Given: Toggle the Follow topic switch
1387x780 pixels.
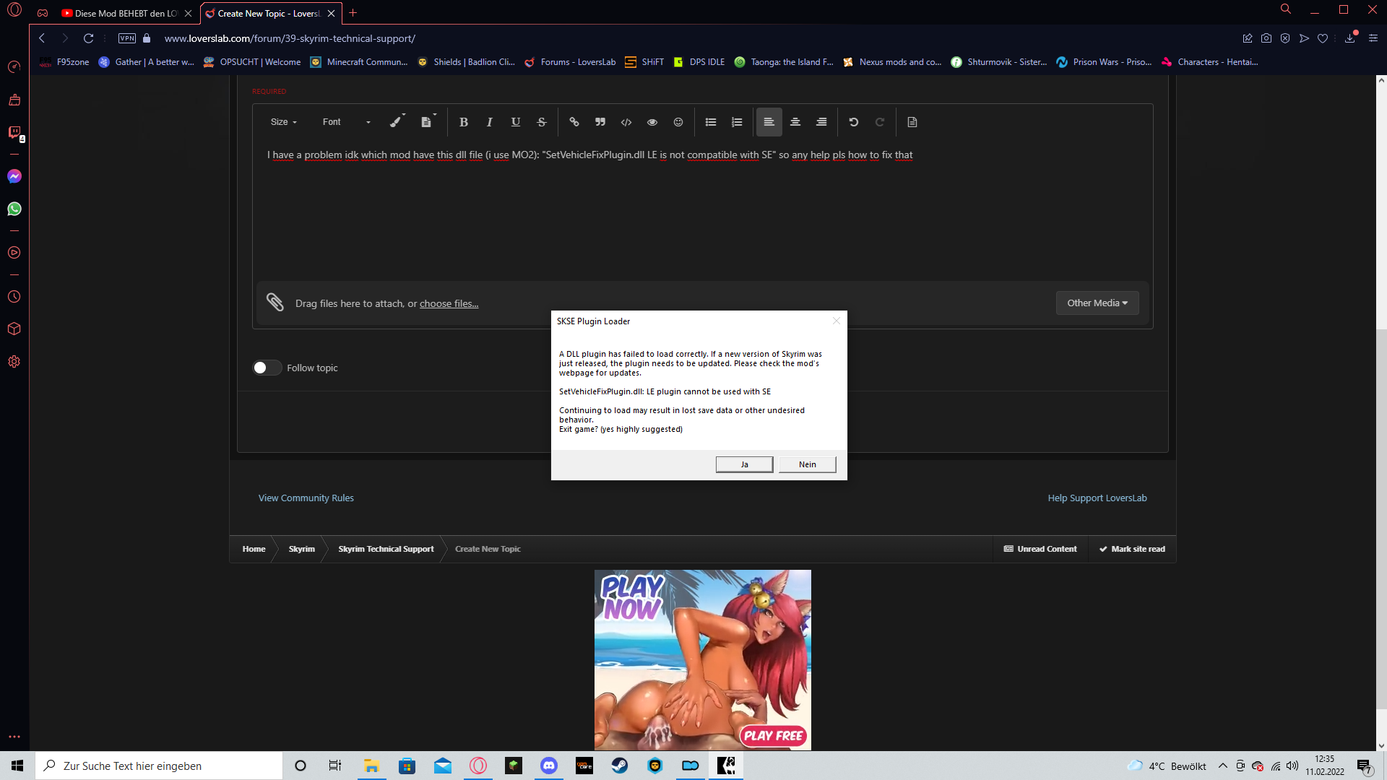Looking at the screenshot, I should [267, 368].
